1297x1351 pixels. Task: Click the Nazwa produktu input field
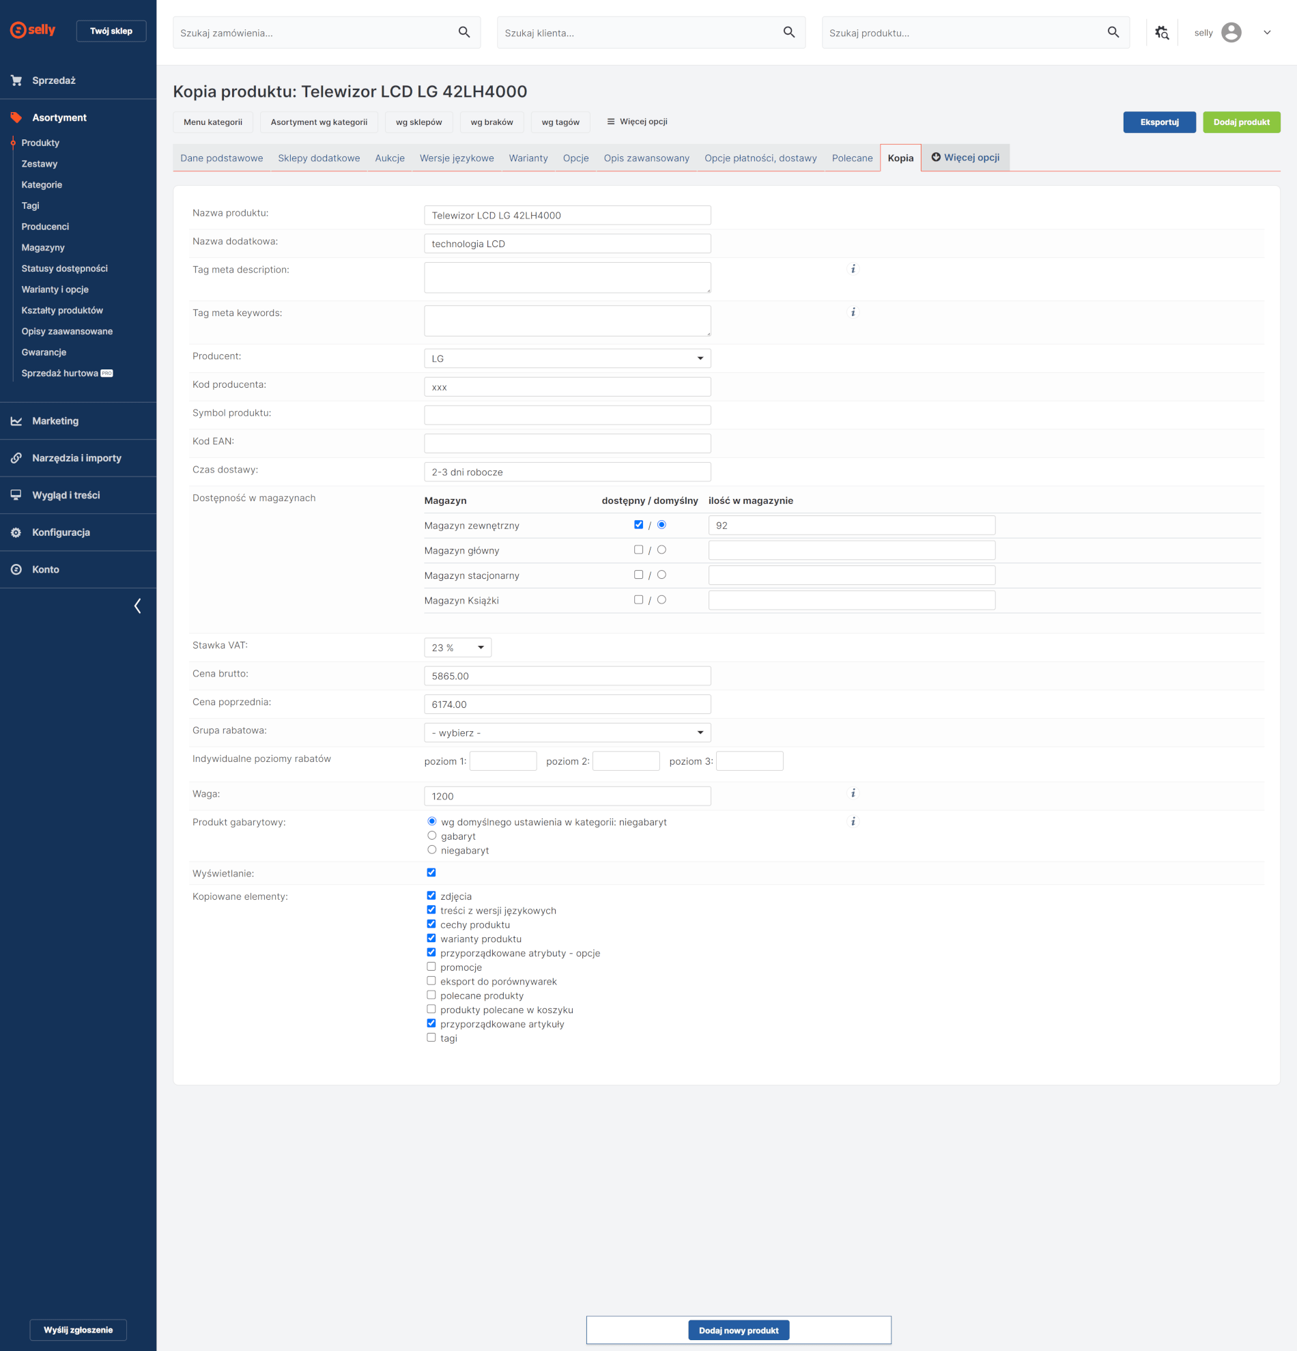pos(567,215)
